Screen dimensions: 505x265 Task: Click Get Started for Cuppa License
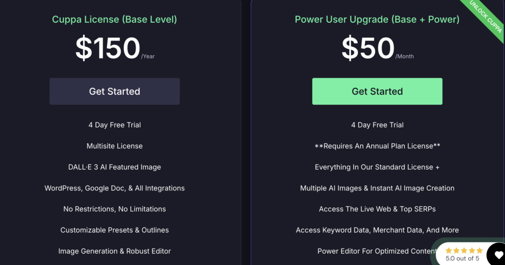[114, 91]
